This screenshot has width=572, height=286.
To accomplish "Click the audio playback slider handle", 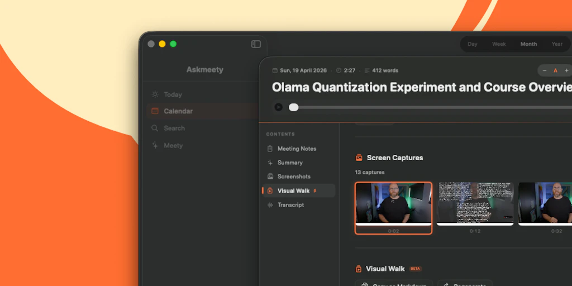I will pyautogui.click(x=294, y=107).
